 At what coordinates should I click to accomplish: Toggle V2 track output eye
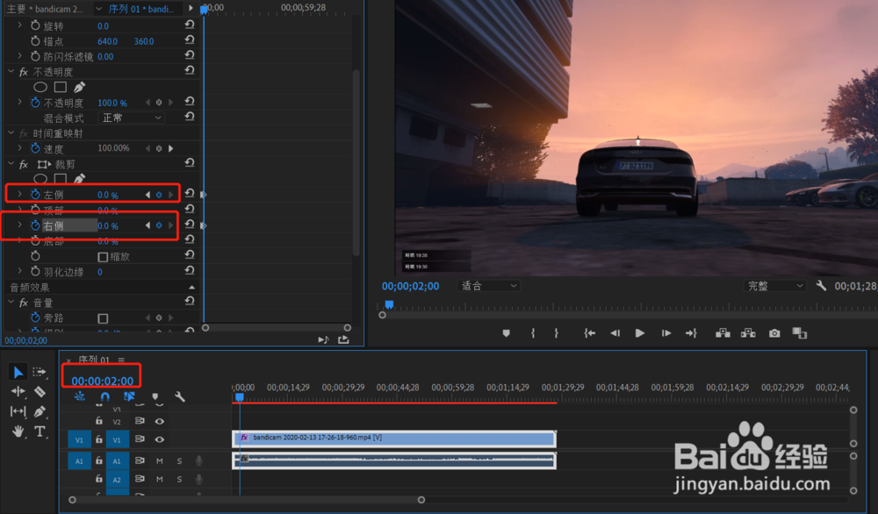[x=160, y=421]
